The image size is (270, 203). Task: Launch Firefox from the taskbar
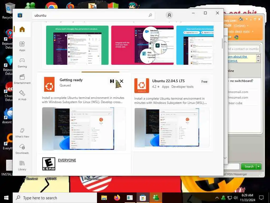[117, 198]
